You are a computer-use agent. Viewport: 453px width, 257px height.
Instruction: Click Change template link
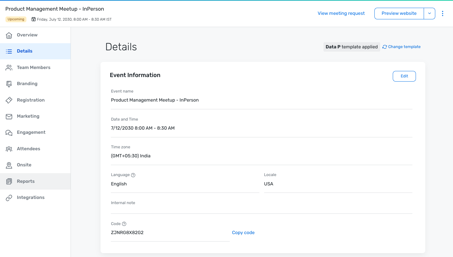(x=404, y=47)
